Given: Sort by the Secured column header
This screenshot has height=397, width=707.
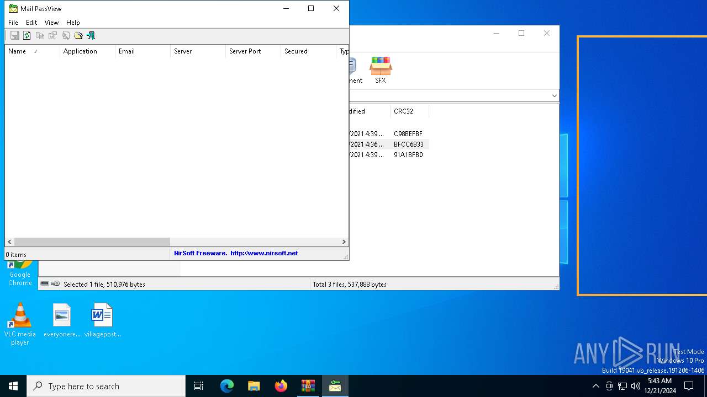Looking at the screenshot, I should point(308,51).
